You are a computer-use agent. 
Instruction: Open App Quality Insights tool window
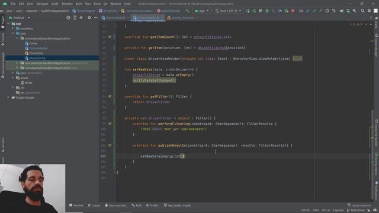coord(178,205)
